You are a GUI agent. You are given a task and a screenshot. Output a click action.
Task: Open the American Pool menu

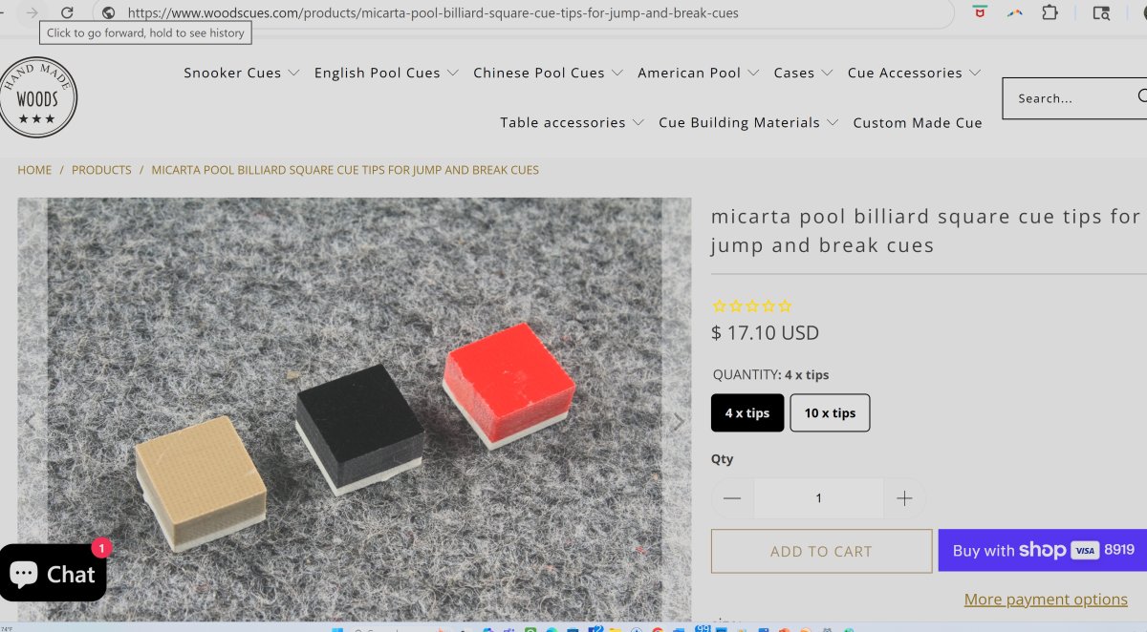click(699, 73)
